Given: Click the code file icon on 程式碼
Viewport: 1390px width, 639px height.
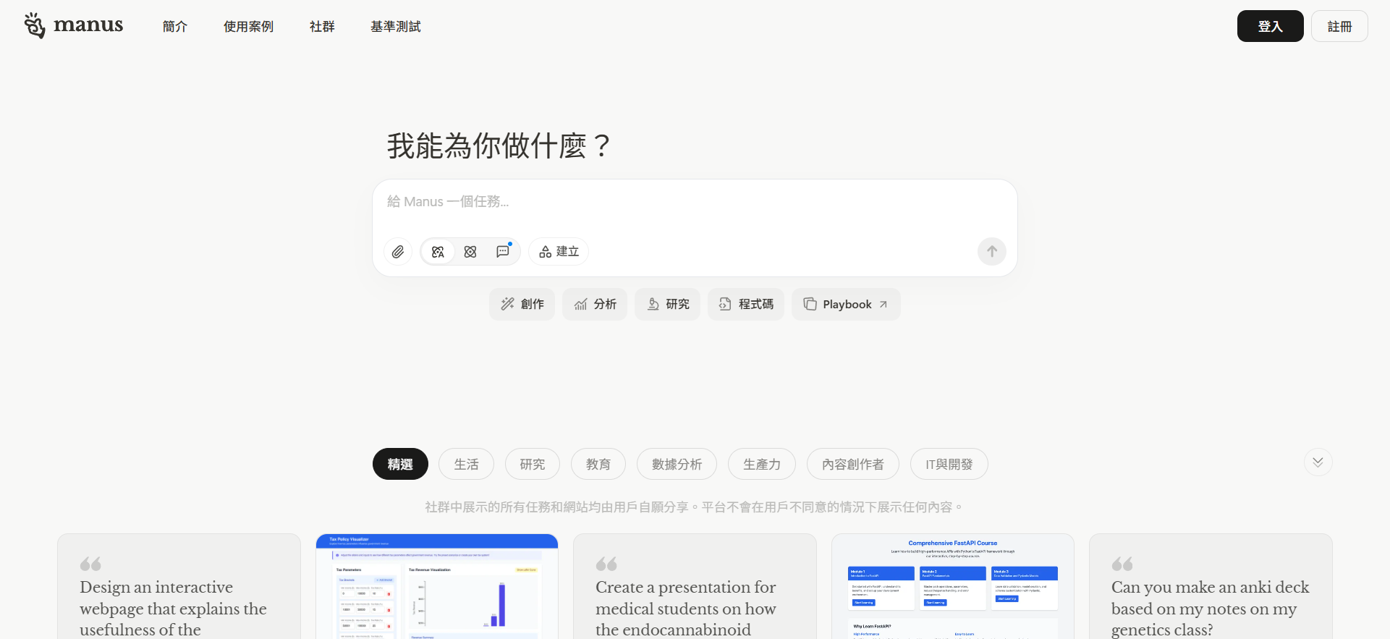Looking at the screenshot, I should (725, 304).
